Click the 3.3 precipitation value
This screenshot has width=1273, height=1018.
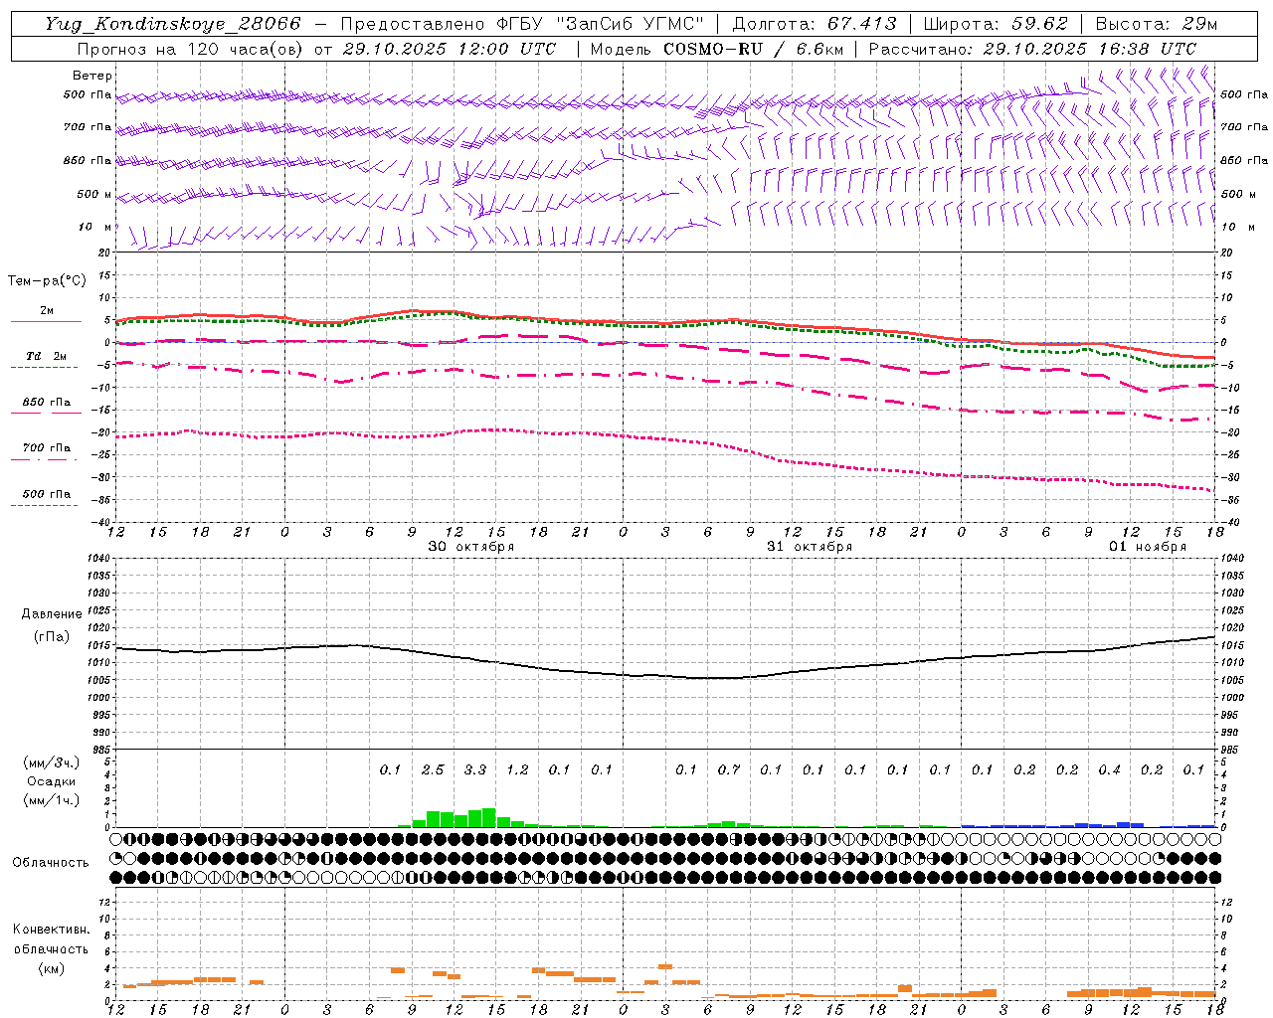pos(475,769)
